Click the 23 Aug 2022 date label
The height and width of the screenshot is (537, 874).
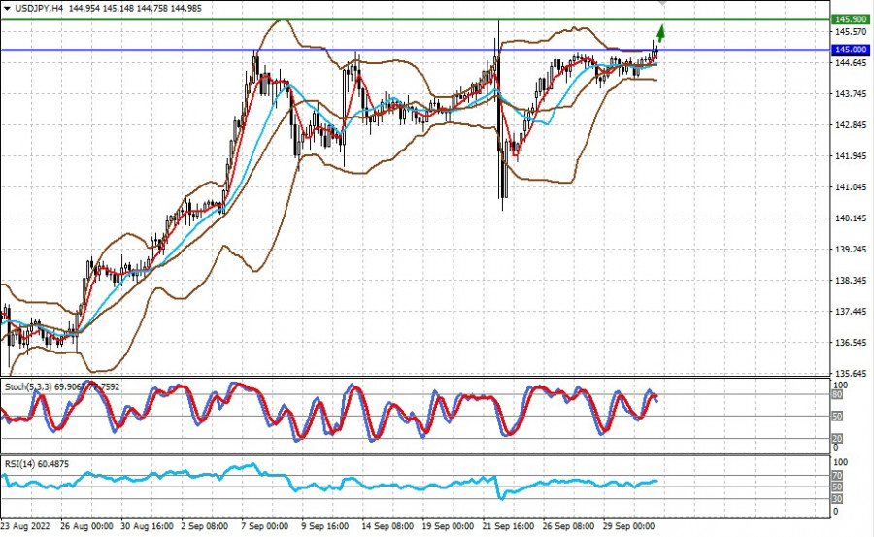tap(25, 526)
